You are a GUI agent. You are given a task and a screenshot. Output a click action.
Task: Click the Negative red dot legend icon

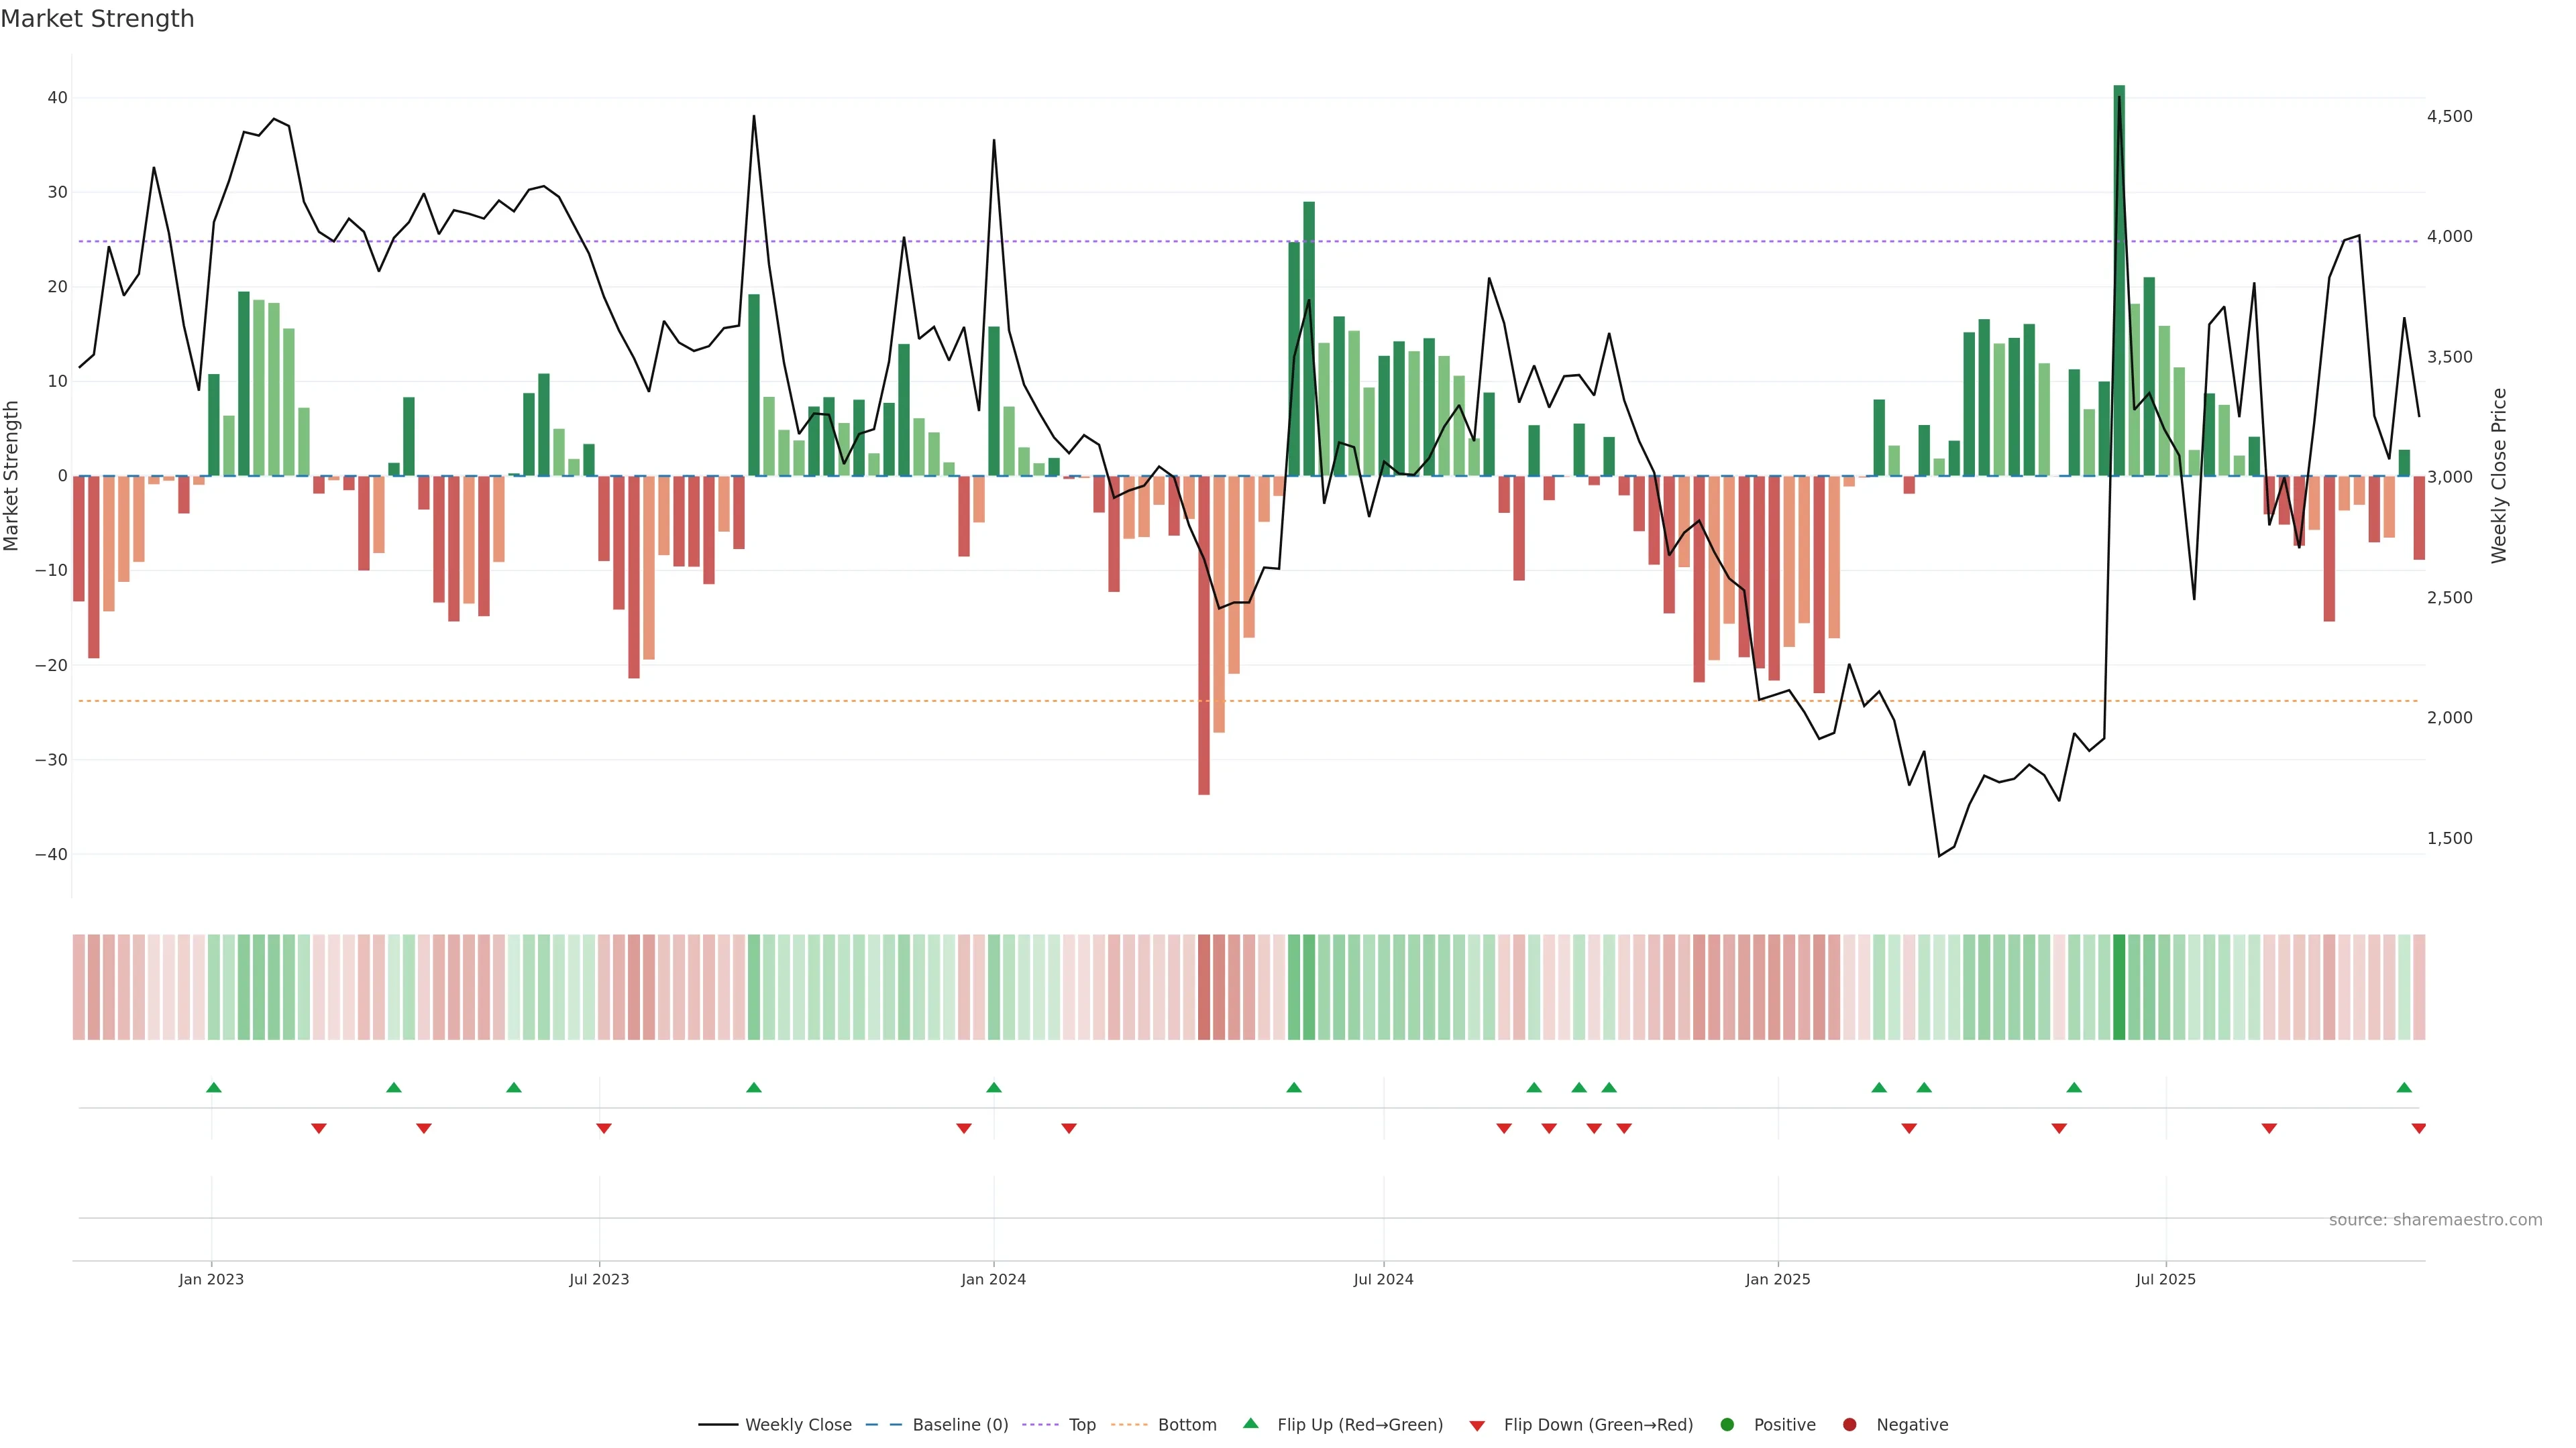[1849, 1424]
